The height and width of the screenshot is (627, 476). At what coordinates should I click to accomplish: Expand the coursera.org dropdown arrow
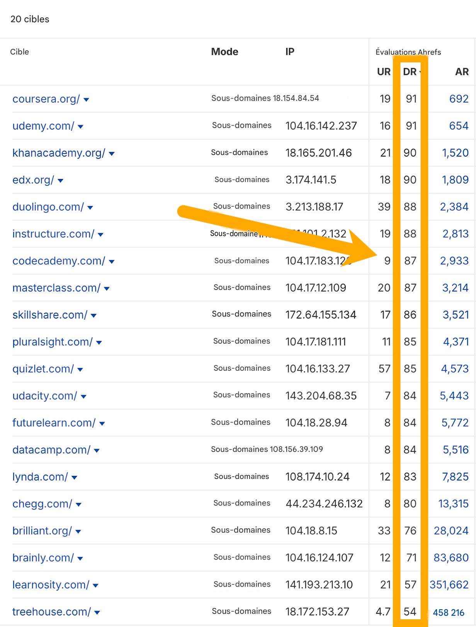pyautogui.click(x=86, y=100)
